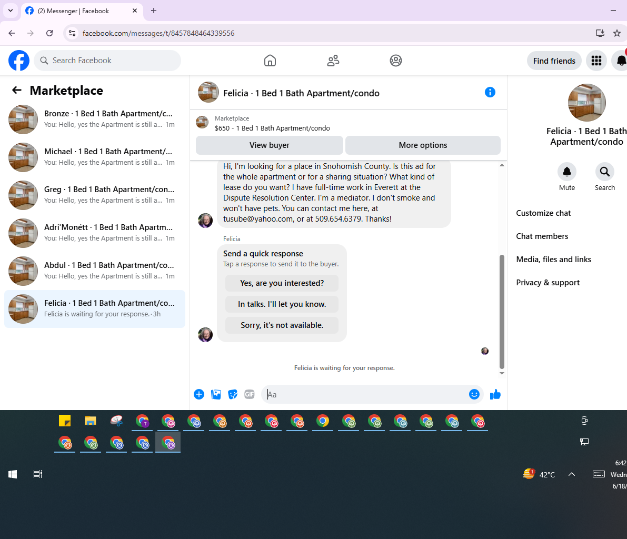Click the chat scrollbar down arrow
The height and width of the screenshot is (539, 627).
[x=502, y=374]
